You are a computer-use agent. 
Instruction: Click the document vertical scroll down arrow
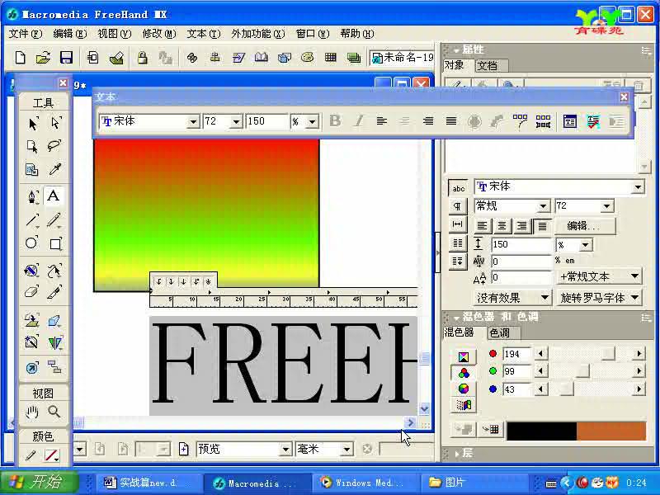click(424, 408)
